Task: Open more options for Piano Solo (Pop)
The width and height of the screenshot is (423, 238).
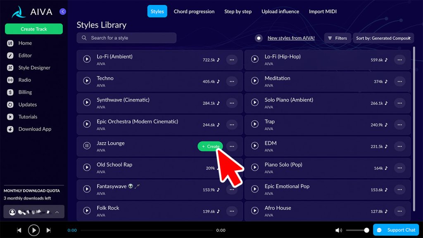Action: click(x=399, y=168)
